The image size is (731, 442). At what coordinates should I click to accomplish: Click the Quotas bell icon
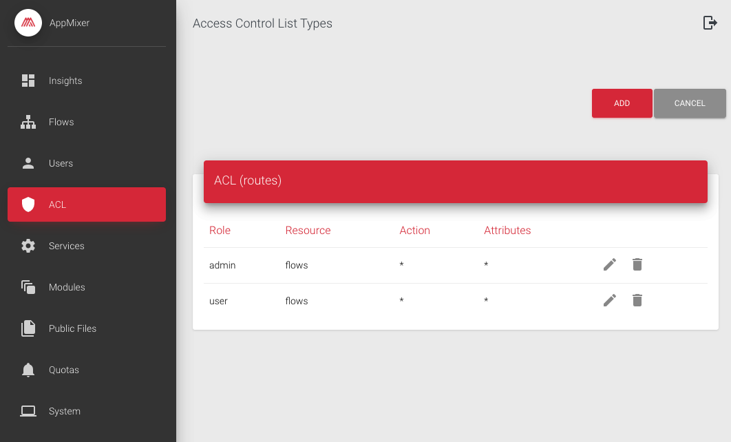point(28,370)
